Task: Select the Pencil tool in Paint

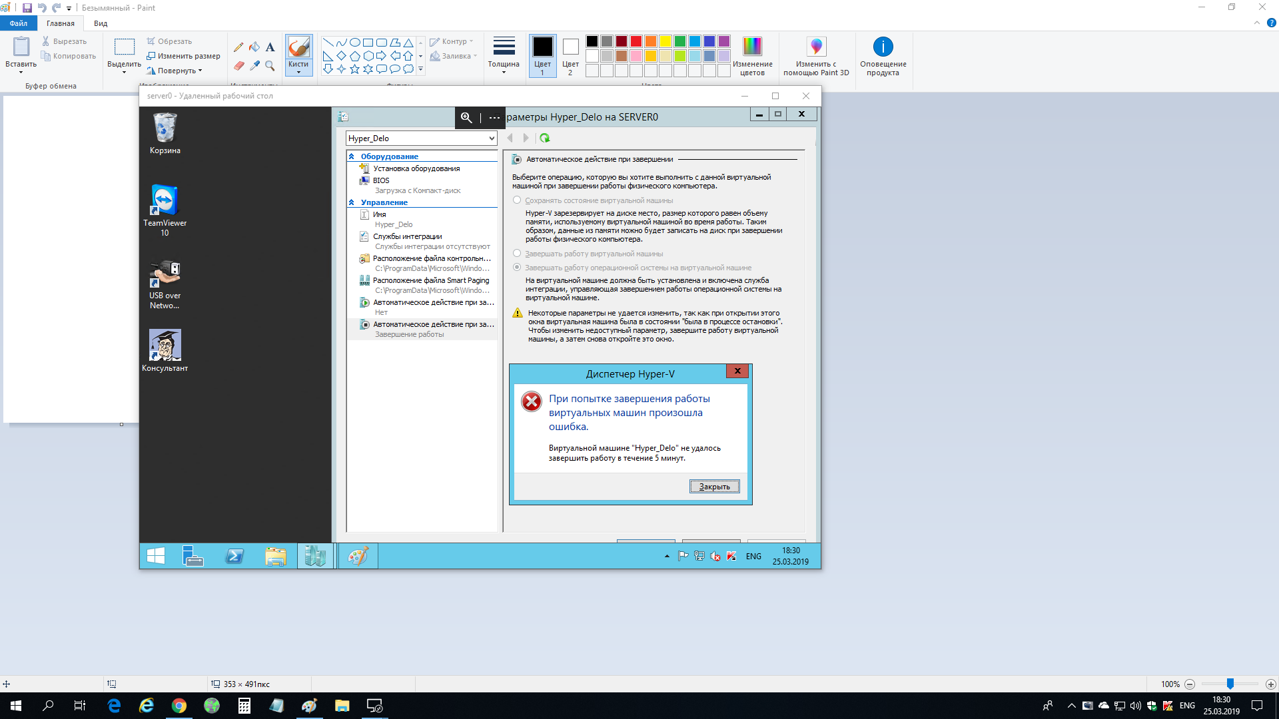Action: [238, 47]
